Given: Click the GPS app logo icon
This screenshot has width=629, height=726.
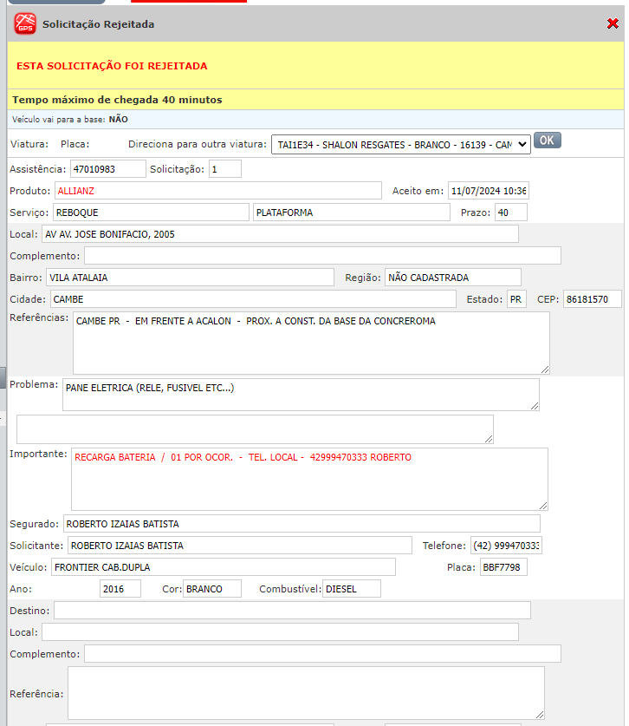Looking at the screenshot, I should 25,23.
